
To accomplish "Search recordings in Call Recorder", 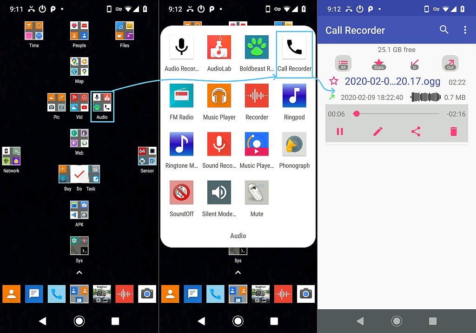I will click(444, 29).
